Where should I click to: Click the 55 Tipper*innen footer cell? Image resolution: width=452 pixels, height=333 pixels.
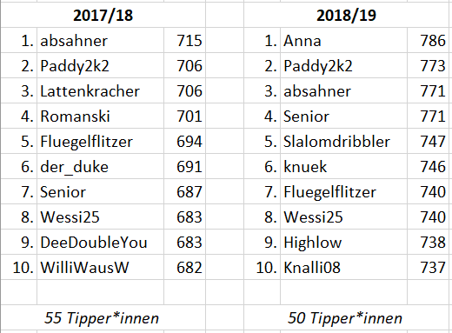tap(103, 317)
